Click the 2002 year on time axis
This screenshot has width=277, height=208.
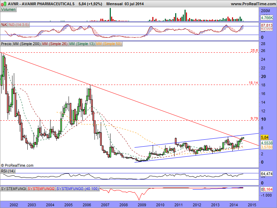pyautogui.click(x=14, y=205)
